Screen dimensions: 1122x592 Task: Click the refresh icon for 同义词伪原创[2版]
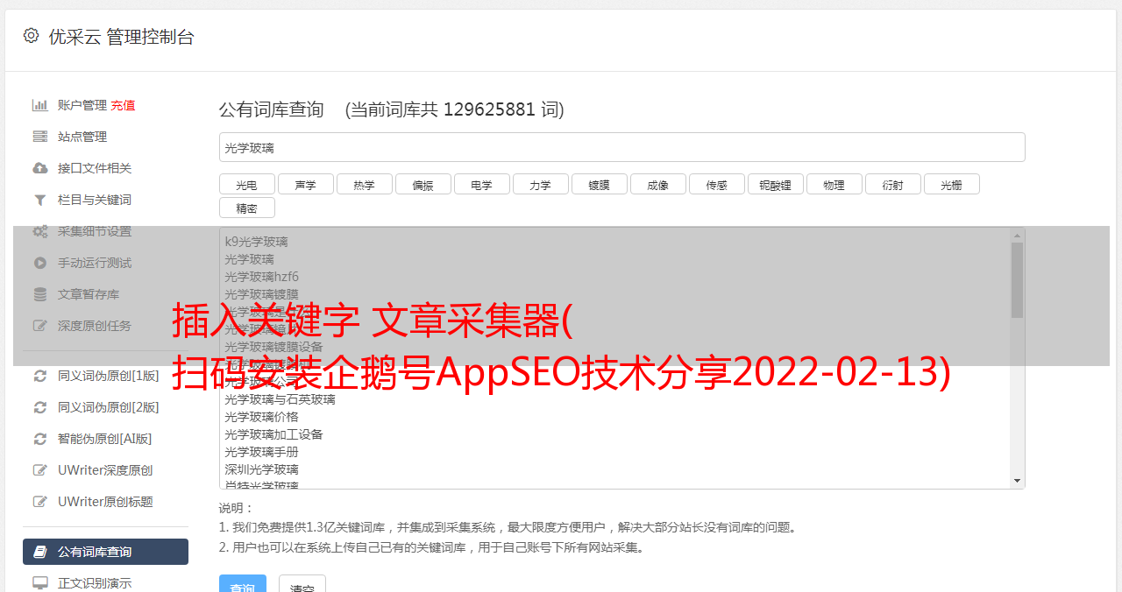click(40, 407)
